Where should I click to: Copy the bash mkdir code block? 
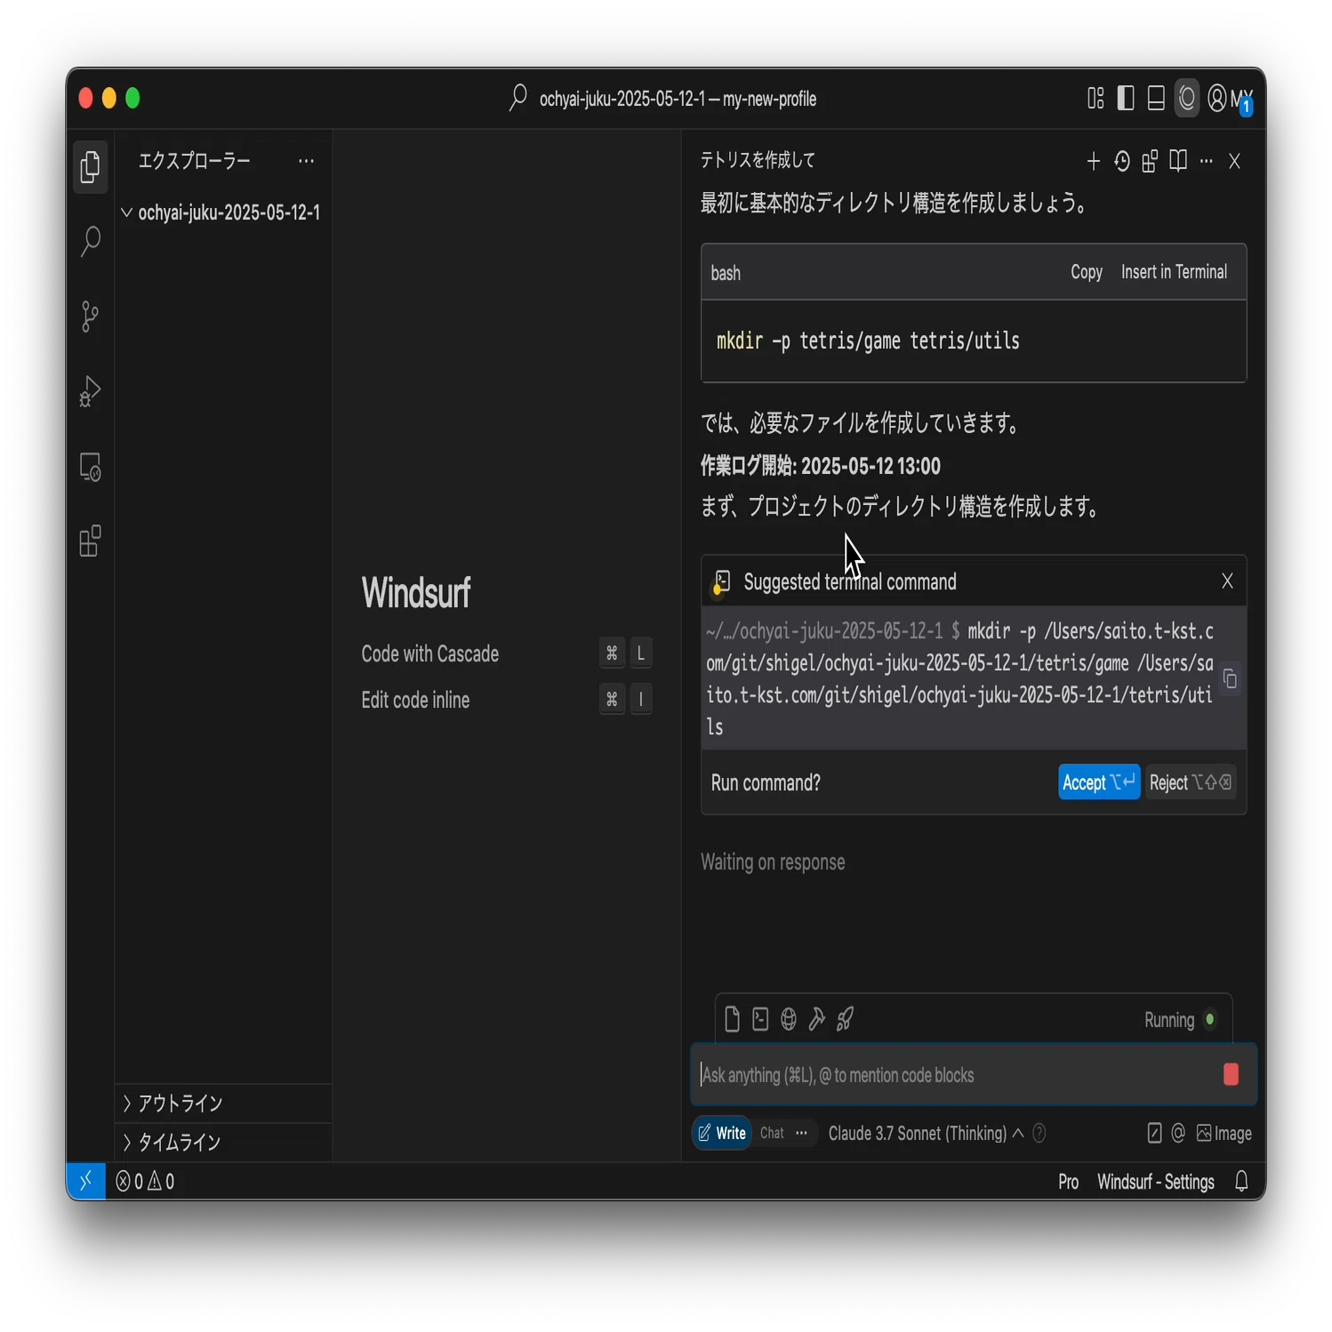tap(1086, 272)
